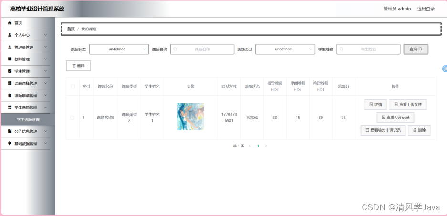Click the bulb icon beside 基础数据管理

(10, 143)
